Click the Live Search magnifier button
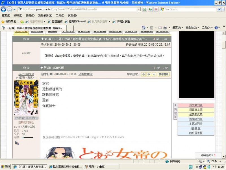This screenshot has width=226, height=170. (x=219, y=9)
